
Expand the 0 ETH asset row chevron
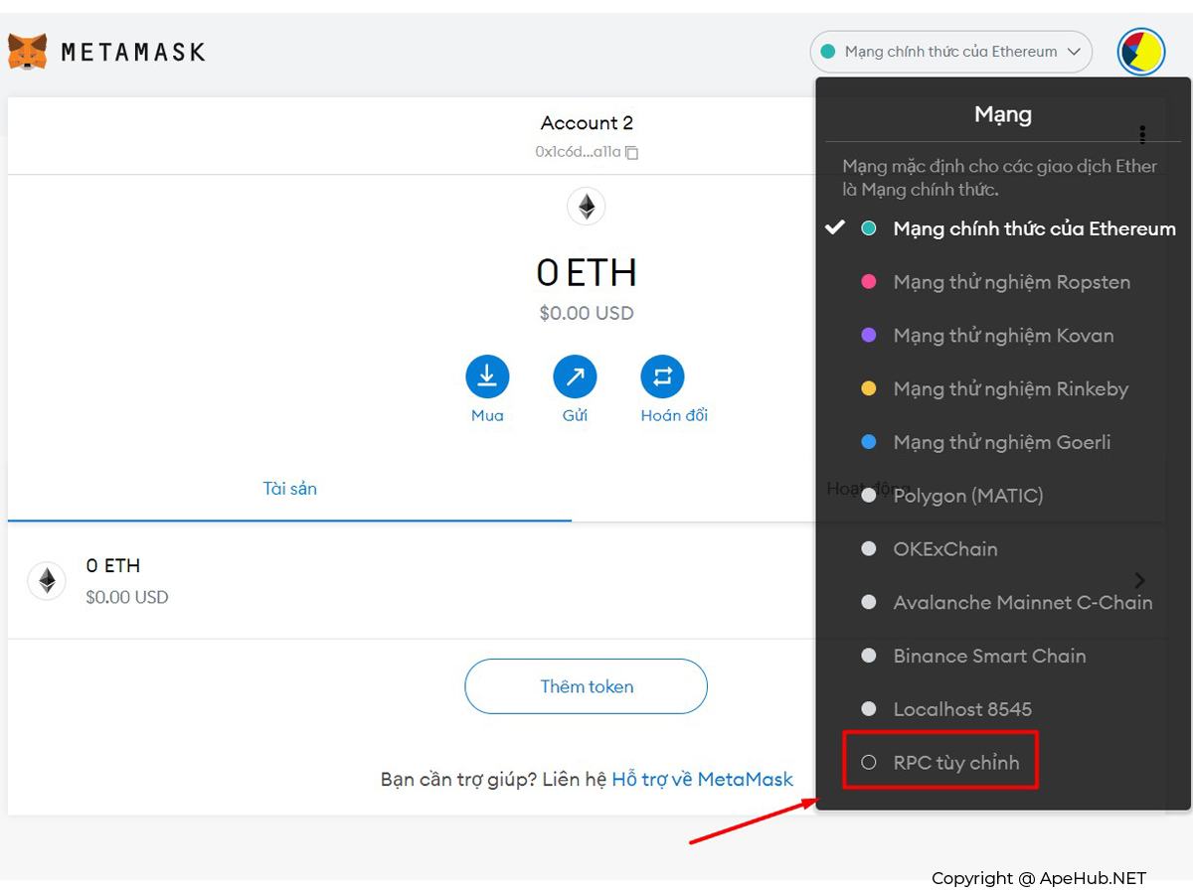pyautogui.click(x=1140, y=580)
